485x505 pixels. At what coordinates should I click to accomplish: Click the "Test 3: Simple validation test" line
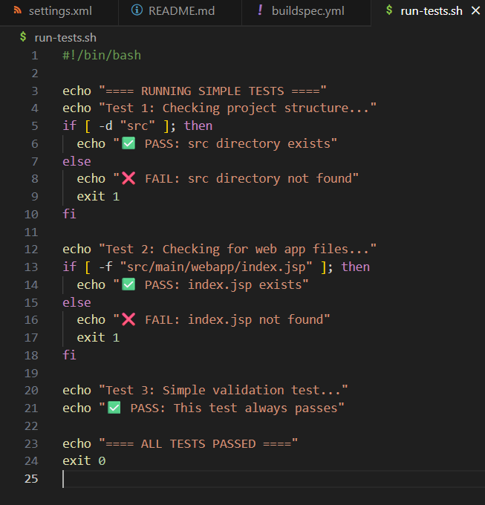click(205, 391)
